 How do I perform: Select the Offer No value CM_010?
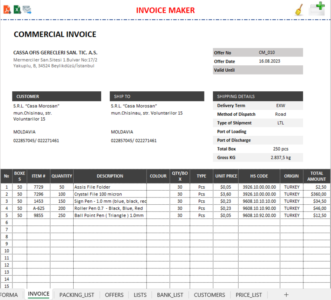267,52
